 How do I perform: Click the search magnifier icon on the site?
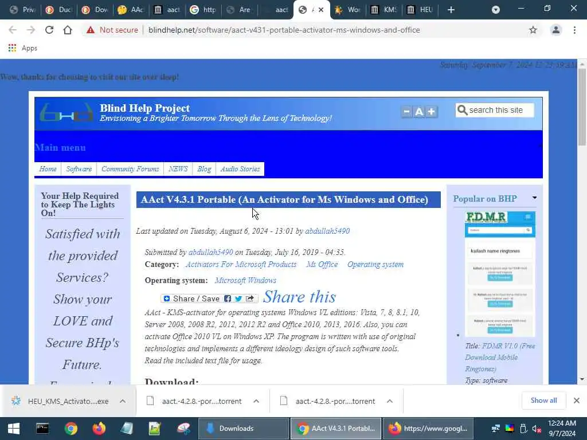[463, 110]
